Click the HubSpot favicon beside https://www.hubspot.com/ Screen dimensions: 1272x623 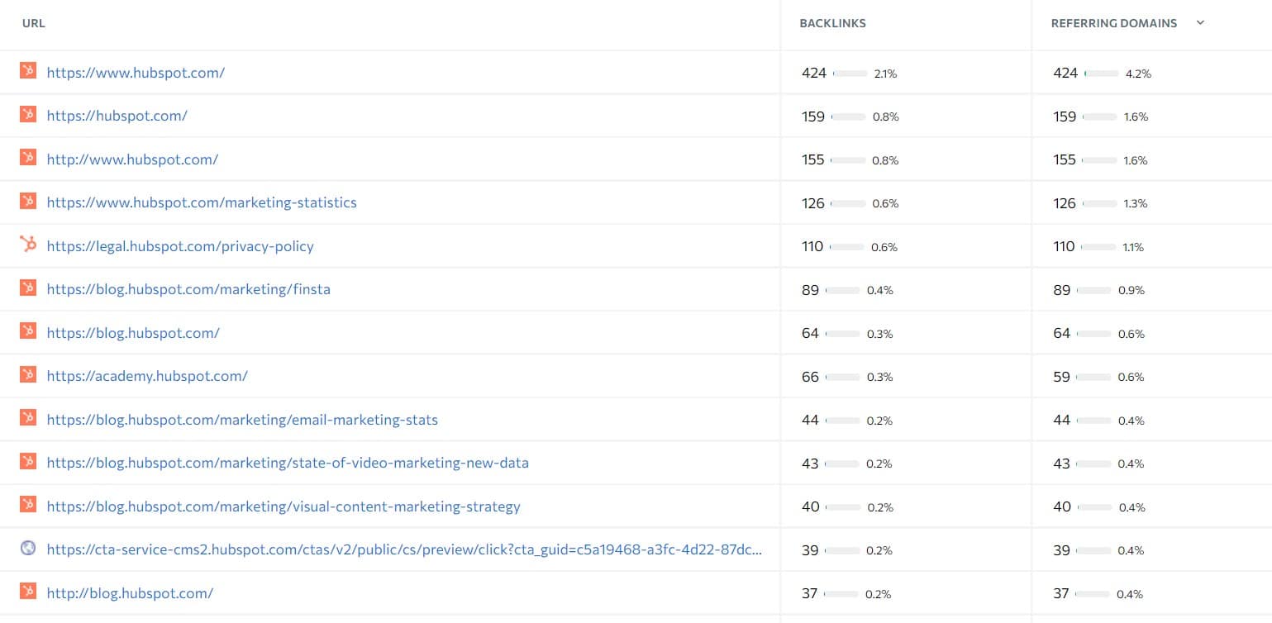28,71
